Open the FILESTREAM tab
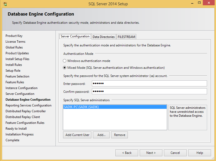 (126, 37)
